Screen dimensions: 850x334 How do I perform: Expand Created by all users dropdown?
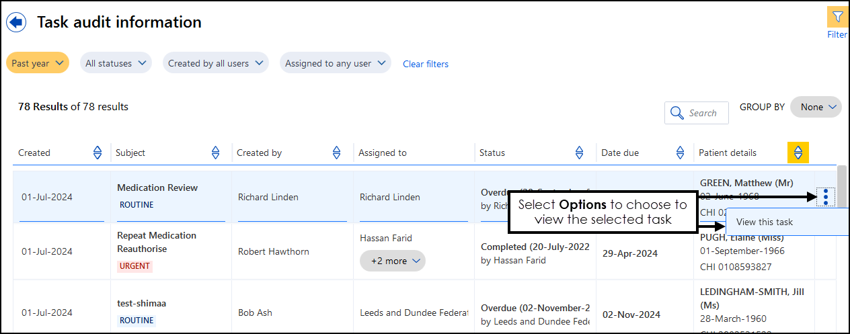[x=215, y=63]
